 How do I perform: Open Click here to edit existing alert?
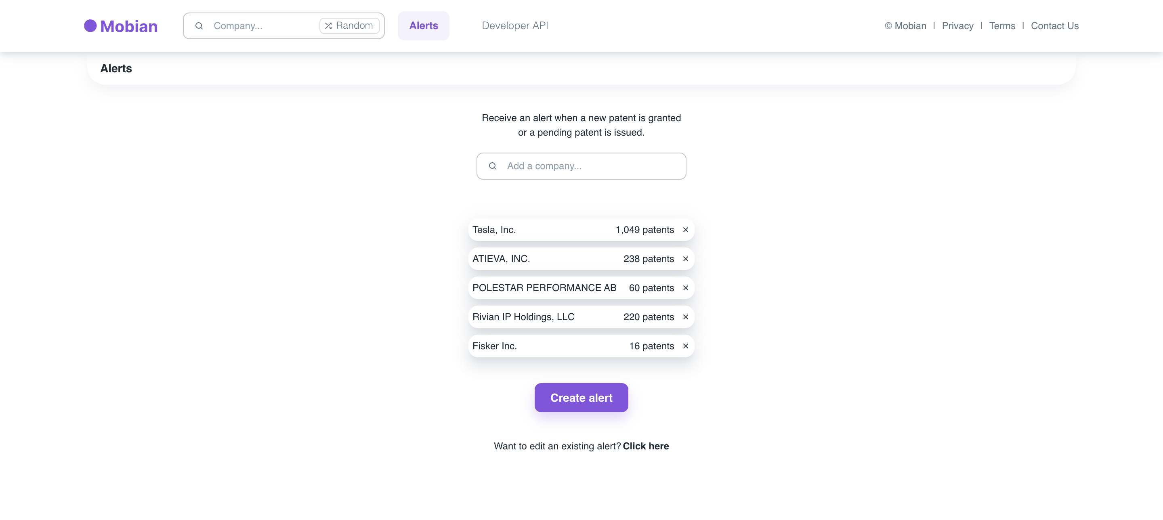point(646,446)
